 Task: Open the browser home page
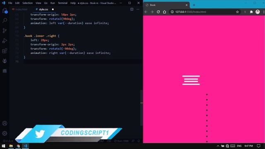coord(164,12)
